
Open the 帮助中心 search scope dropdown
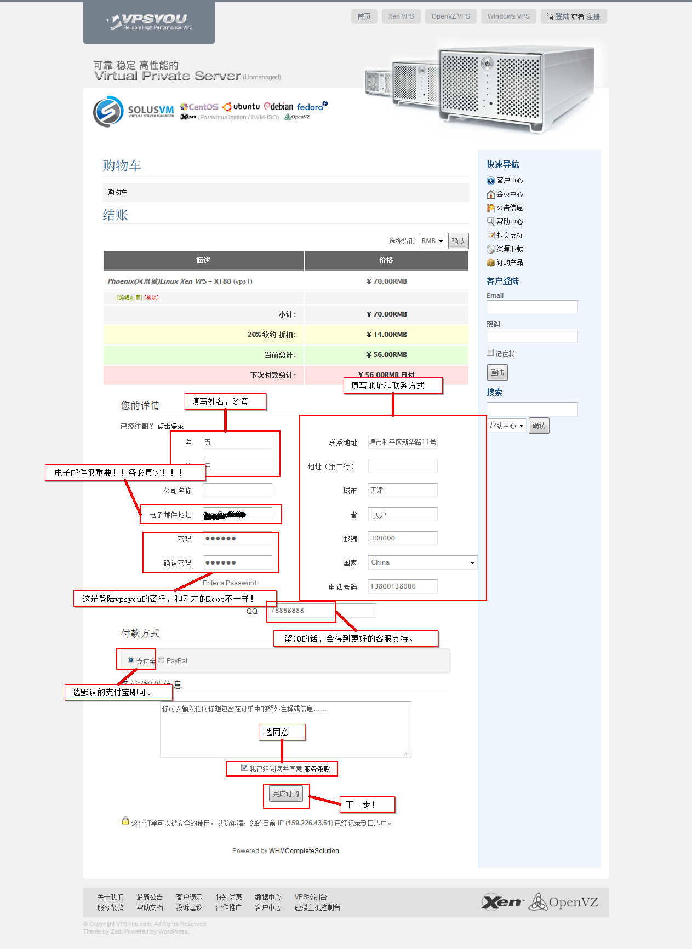pos(507,425)
